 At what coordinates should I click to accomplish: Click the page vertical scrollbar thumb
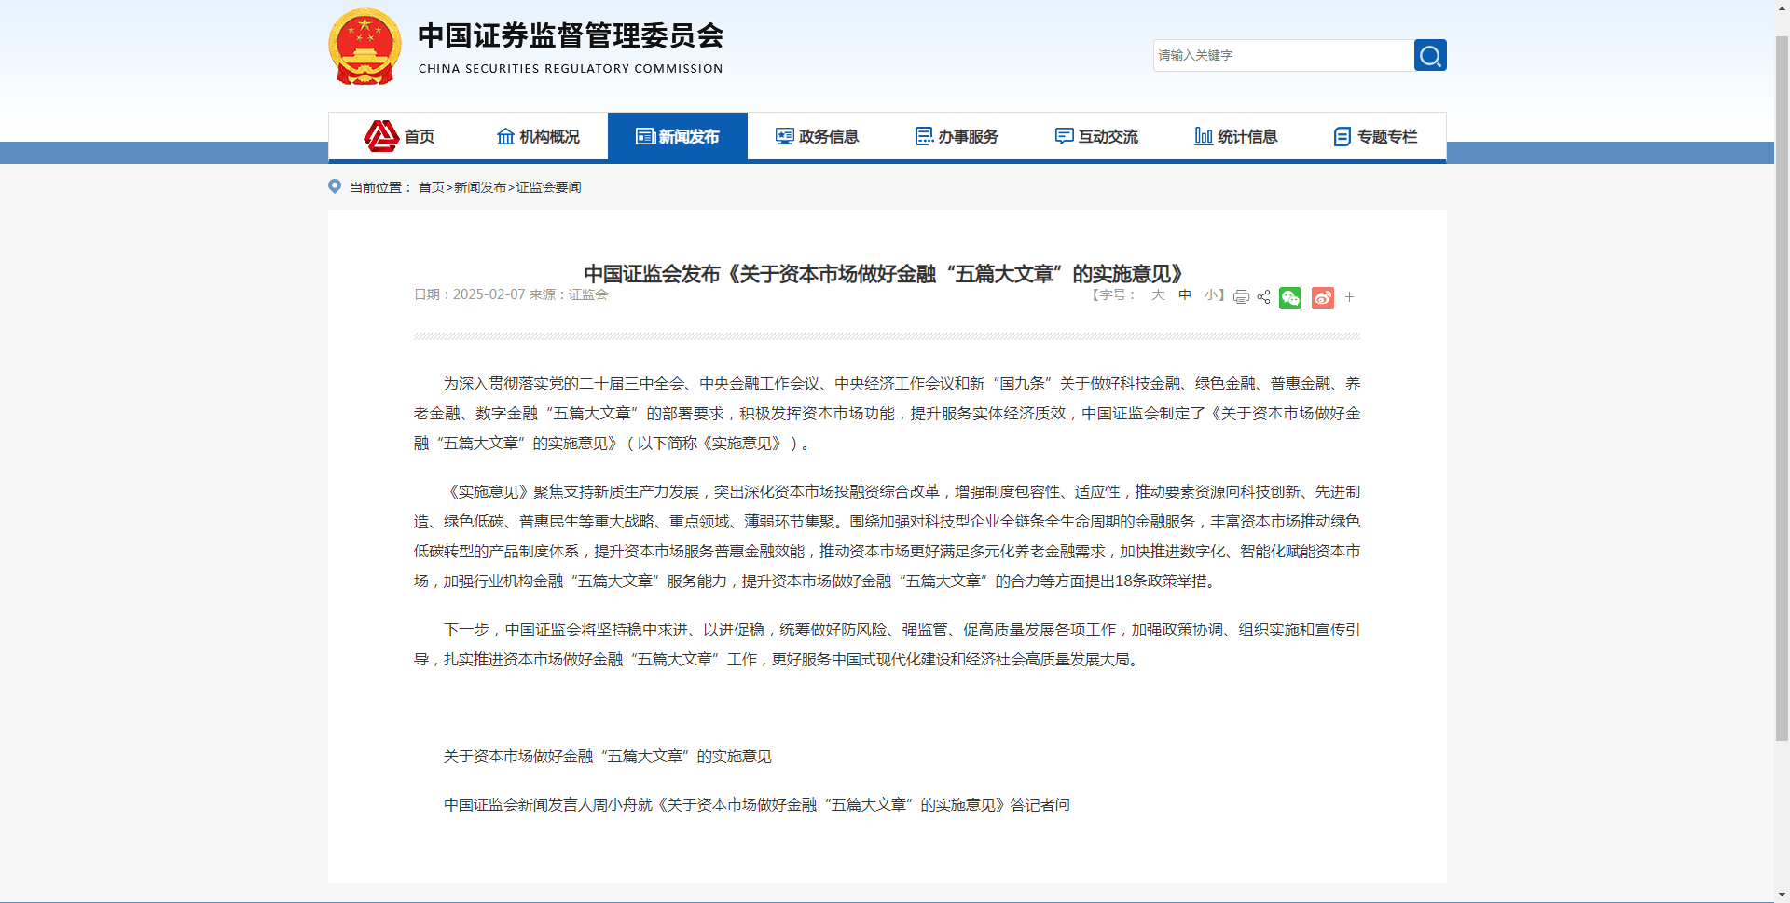(x=1782, y=388)
